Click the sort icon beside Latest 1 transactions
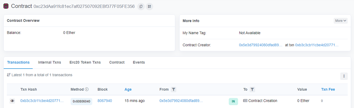The width and height of the screenshot is (354, 108). (9, 75)
